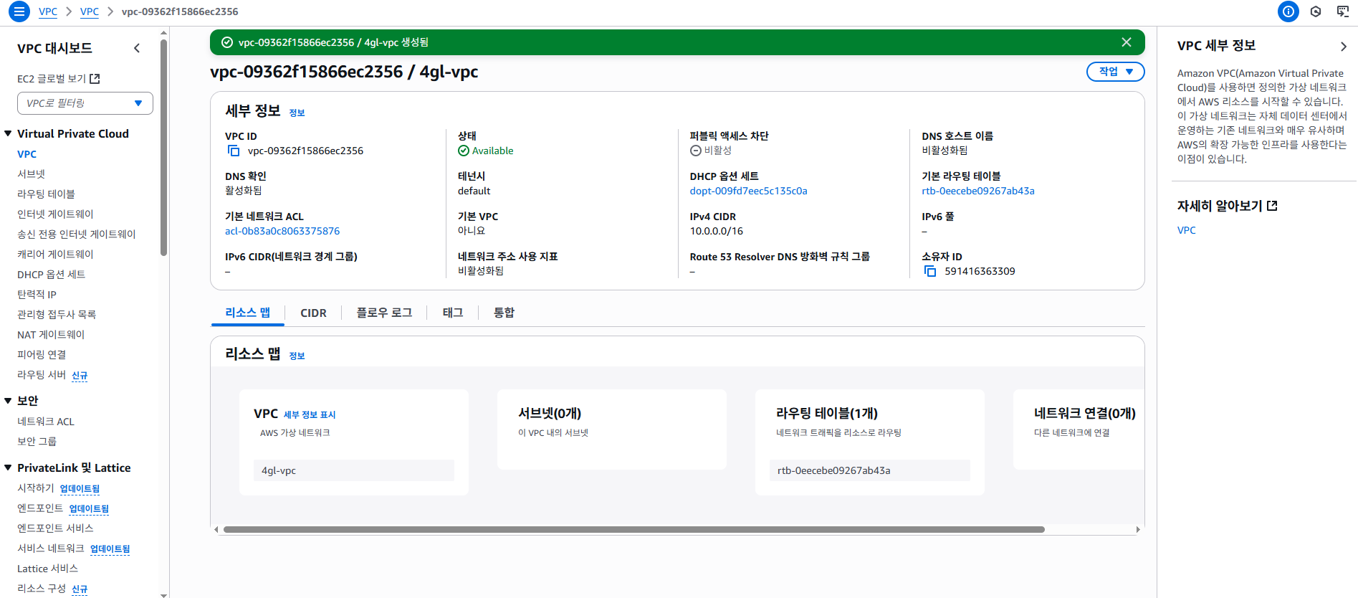Open 라우팅 테이블 in sidebar

click(46, 194)
